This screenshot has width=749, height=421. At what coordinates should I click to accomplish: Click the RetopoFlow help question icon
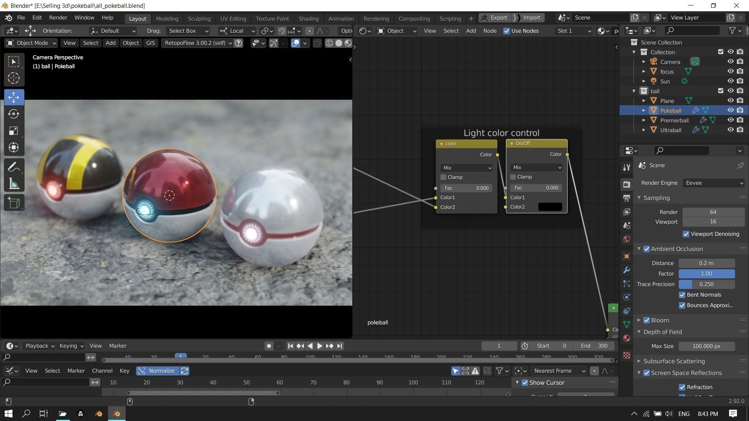pos(239,43)
